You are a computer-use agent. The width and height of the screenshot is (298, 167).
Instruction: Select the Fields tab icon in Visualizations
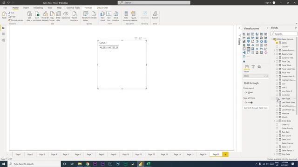[x=247, y=67]
